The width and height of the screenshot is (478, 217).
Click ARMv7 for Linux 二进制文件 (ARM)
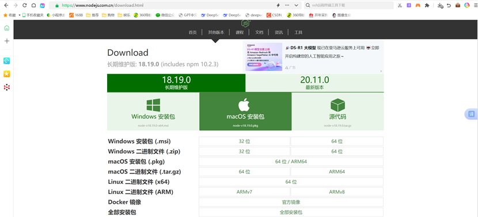[245, 192]
